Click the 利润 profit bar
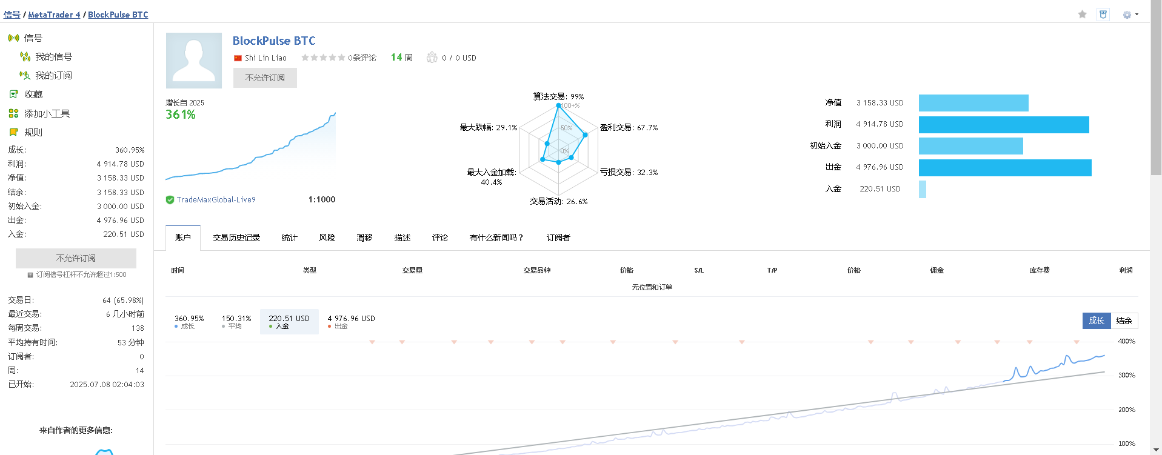 coord(1004,125)
